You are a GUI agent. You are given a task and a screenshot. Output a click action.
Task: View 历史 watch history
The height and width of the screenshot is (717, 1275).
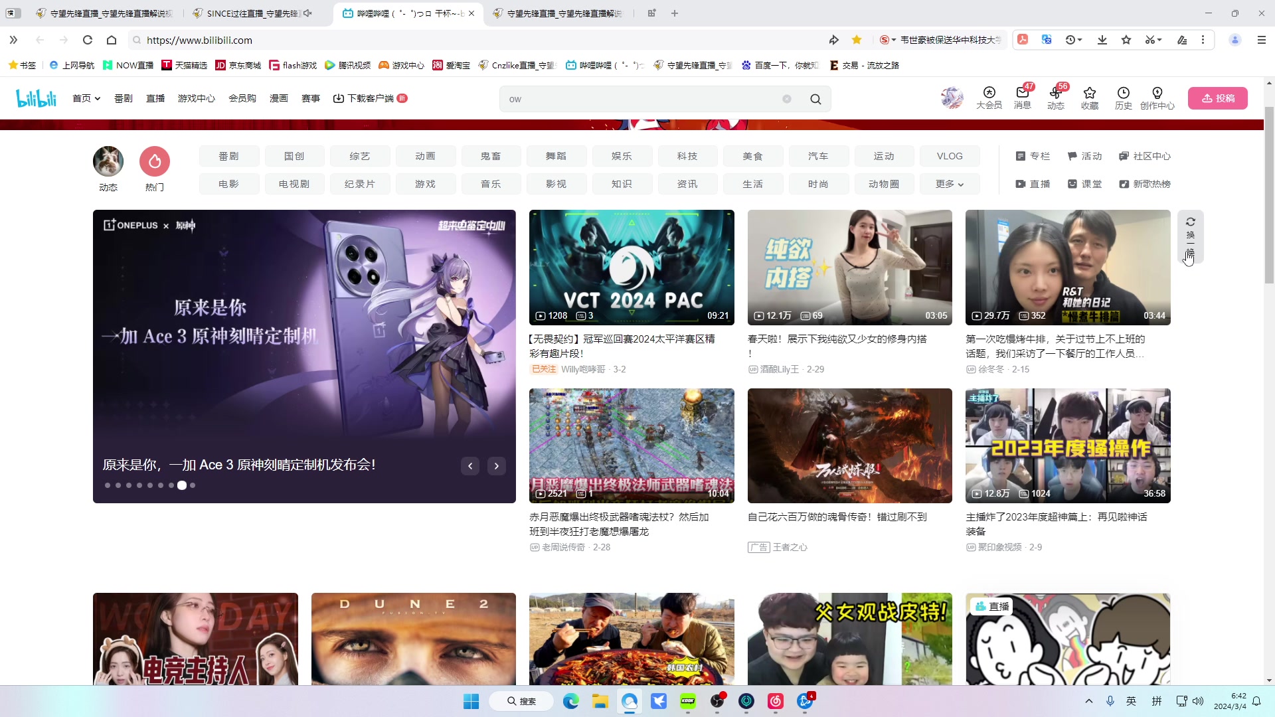(x=1123, y=98)
